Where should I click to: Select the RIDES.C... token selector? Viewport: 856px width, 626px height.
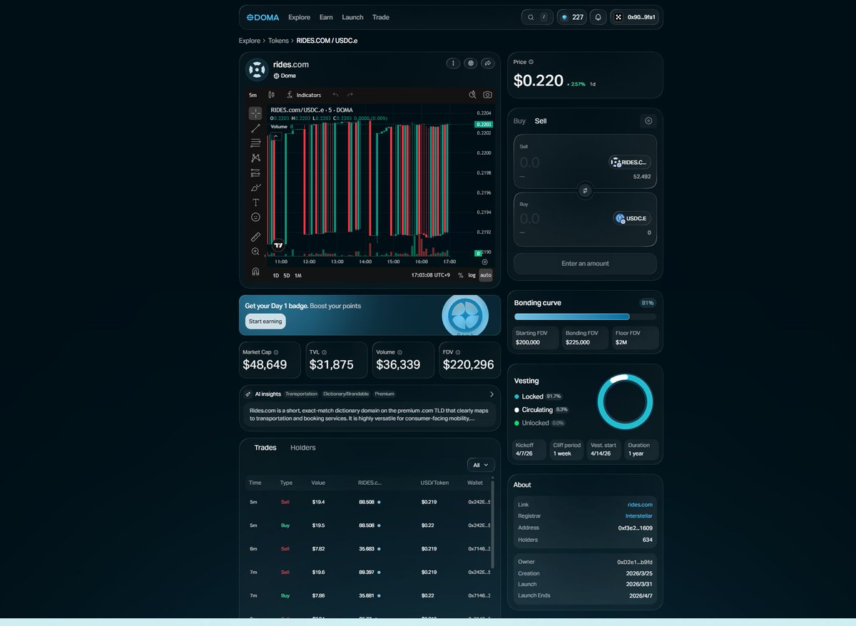tap(630, 163)
